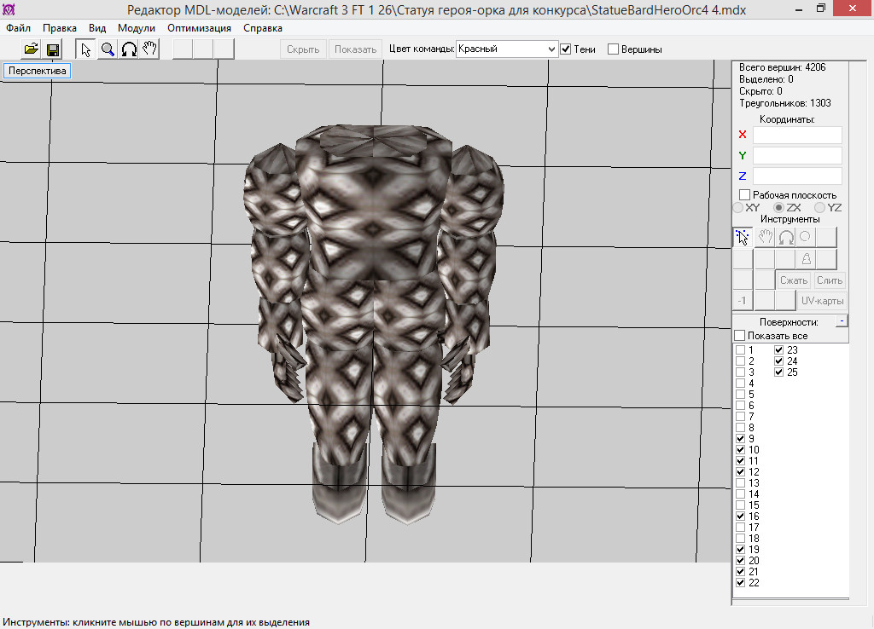Click the Слить button
The width and height of the screenshot is (874, 629).
[x=830, y=280]
